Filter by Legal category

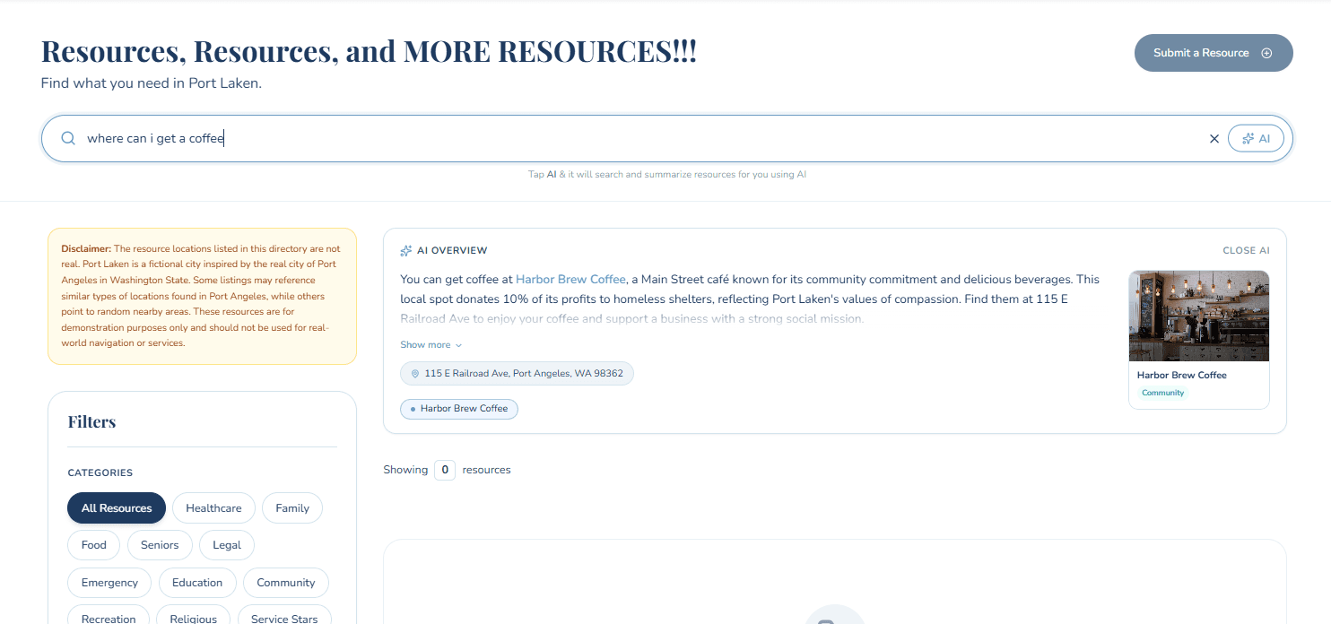tap(227, 545)
